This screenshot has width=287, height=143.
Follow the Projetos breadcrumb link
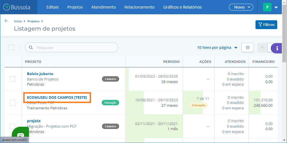[33, 21]
